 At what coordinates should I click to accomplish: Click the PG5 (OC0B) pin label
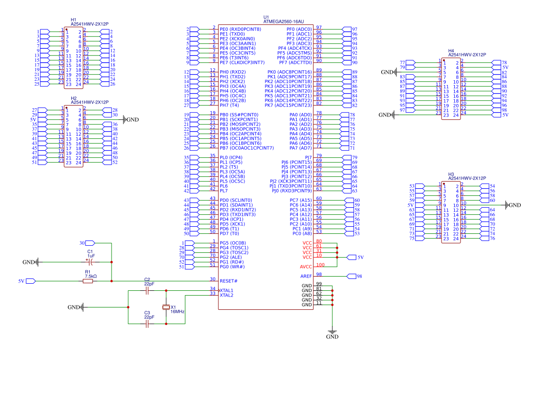(233, 243)
